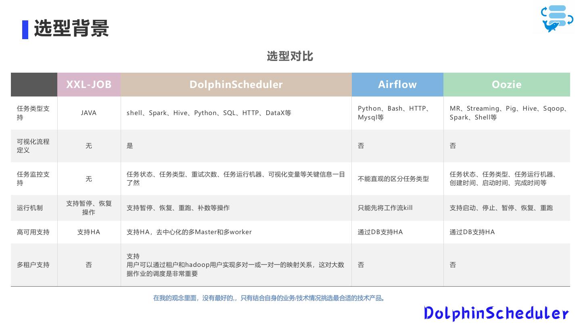Select the 可视化流程定义 row label
581x327 pixels.
coord(33,146)
